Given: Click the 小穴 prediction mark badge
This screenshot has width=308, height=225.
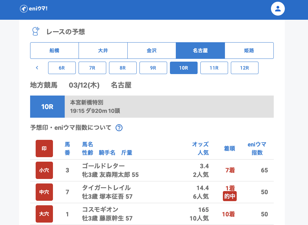Looking at the screenshot, I should (x=44, y=170).
